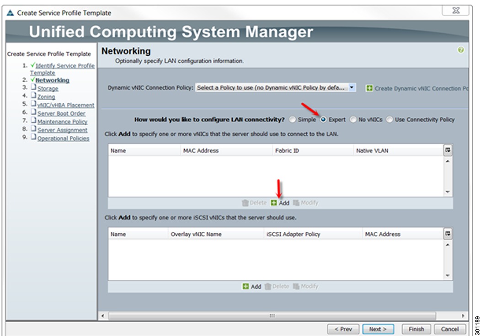Open vNIC/vHBA Placement step

66,105
